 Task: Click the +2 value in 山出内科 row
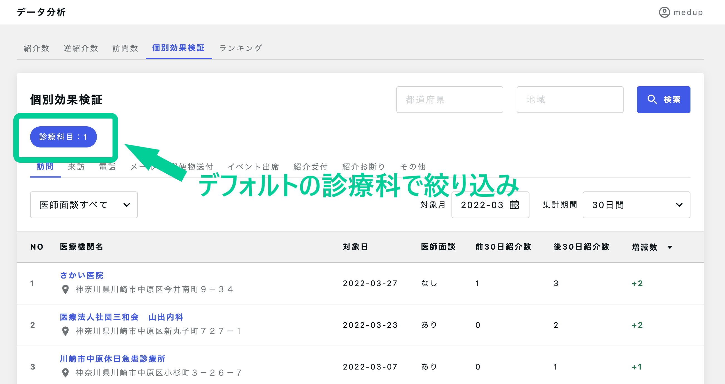[x=637, y=325]
